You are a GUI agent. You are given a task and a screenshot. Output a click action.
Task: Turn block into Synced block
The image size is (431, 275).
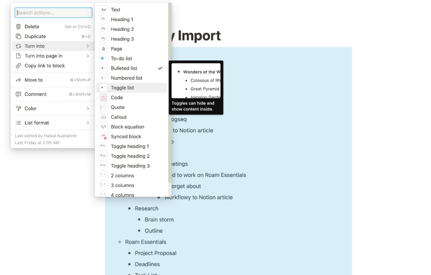[x=132, y=136]
